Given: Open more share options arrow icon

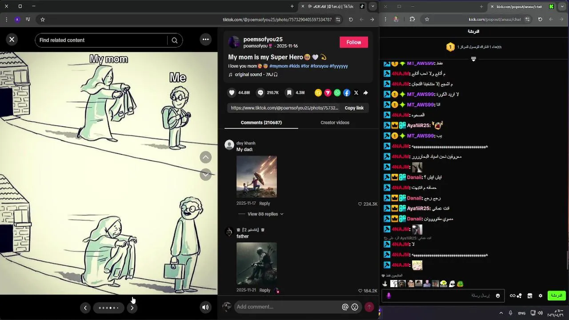Looking at the screenshot, I should point(365,93).
